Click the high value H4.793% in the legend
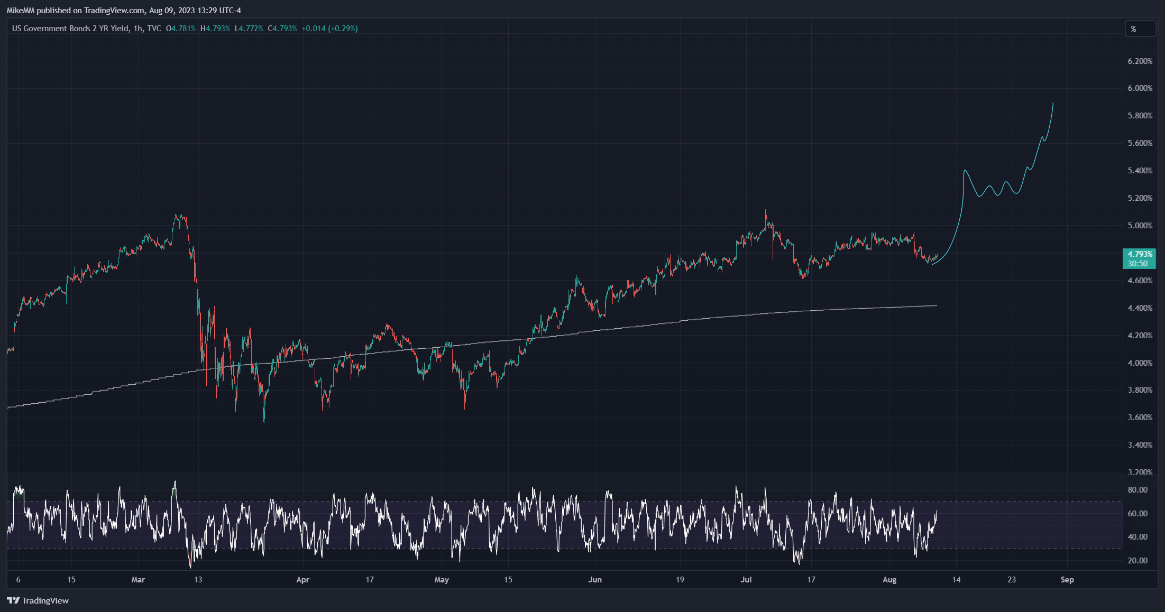This screenshot has height=612, width=1165. click(215, 29)
